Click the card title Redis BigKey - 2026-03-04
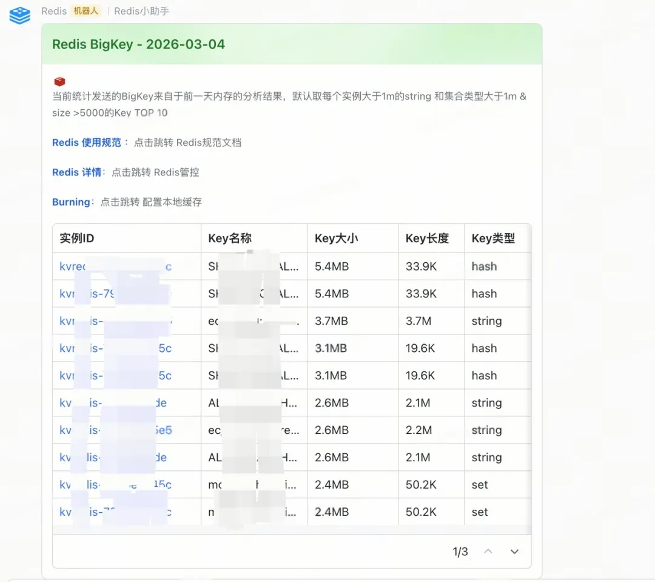The width and height of the screenshot is (655, 582). pyautogui.click(x=138, y=44)
